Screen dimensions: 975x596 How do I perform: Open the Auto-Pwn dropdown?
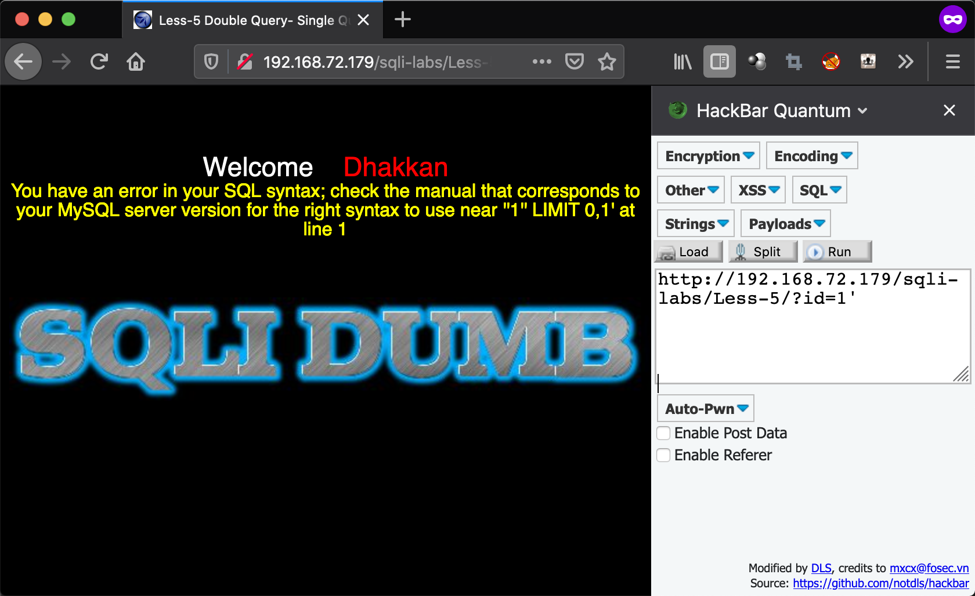(706, 409)
